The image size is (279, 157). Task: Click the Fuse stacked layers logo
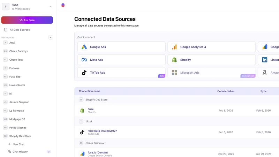click(63, 5)
